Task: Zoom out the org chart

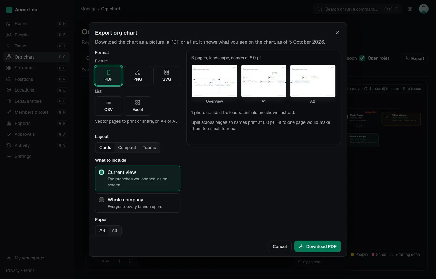Action: click(x=92, y=261)
